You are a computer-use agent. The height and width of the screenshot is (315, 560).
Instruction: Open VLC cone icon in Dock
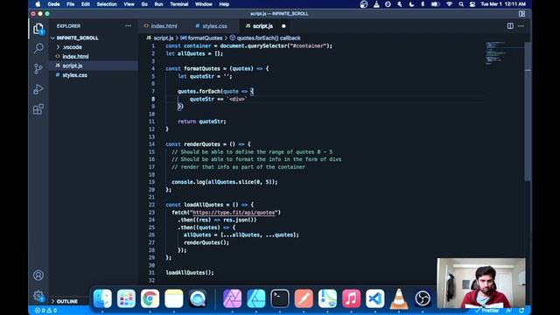click(x=399, y=298)
